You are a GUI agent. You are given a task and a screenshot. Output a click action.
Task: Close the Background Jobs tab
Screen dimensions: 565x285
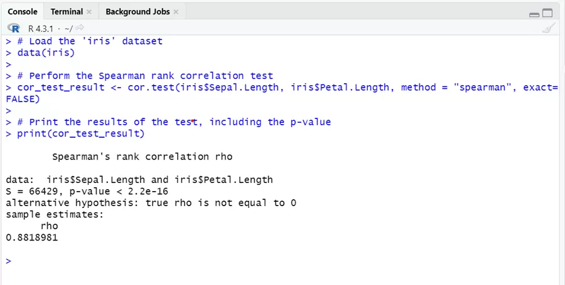click(x=176, y=12)
